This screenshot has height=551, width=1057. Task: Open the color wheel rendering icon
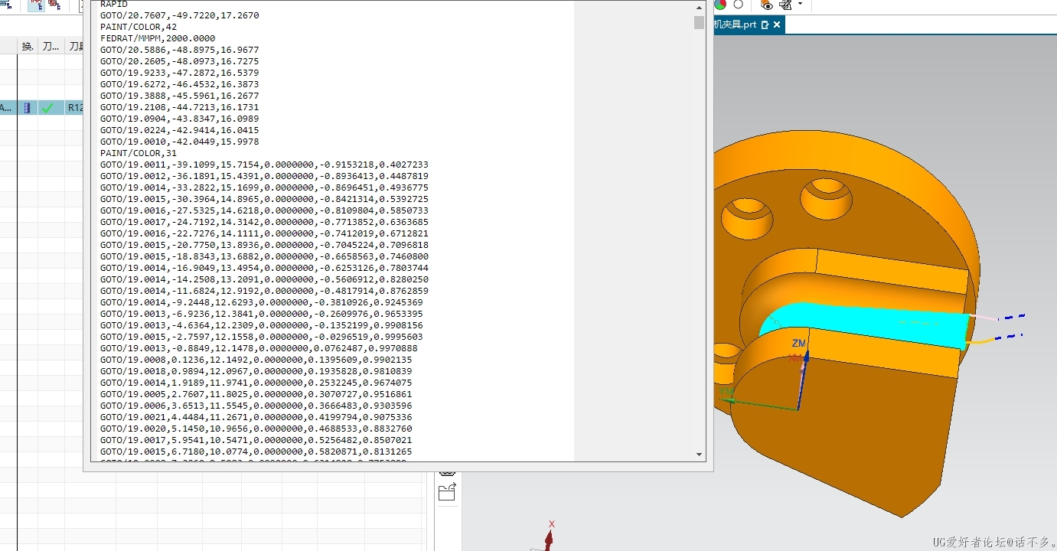pyautogui.click(x=720, y=5)
